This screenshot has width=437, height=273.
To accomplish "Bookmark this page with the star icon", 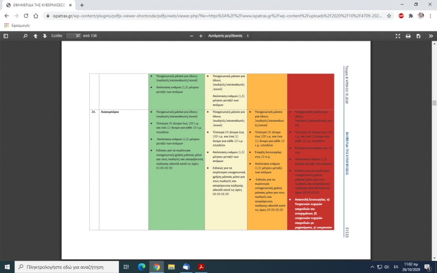I will pos(389,16).
